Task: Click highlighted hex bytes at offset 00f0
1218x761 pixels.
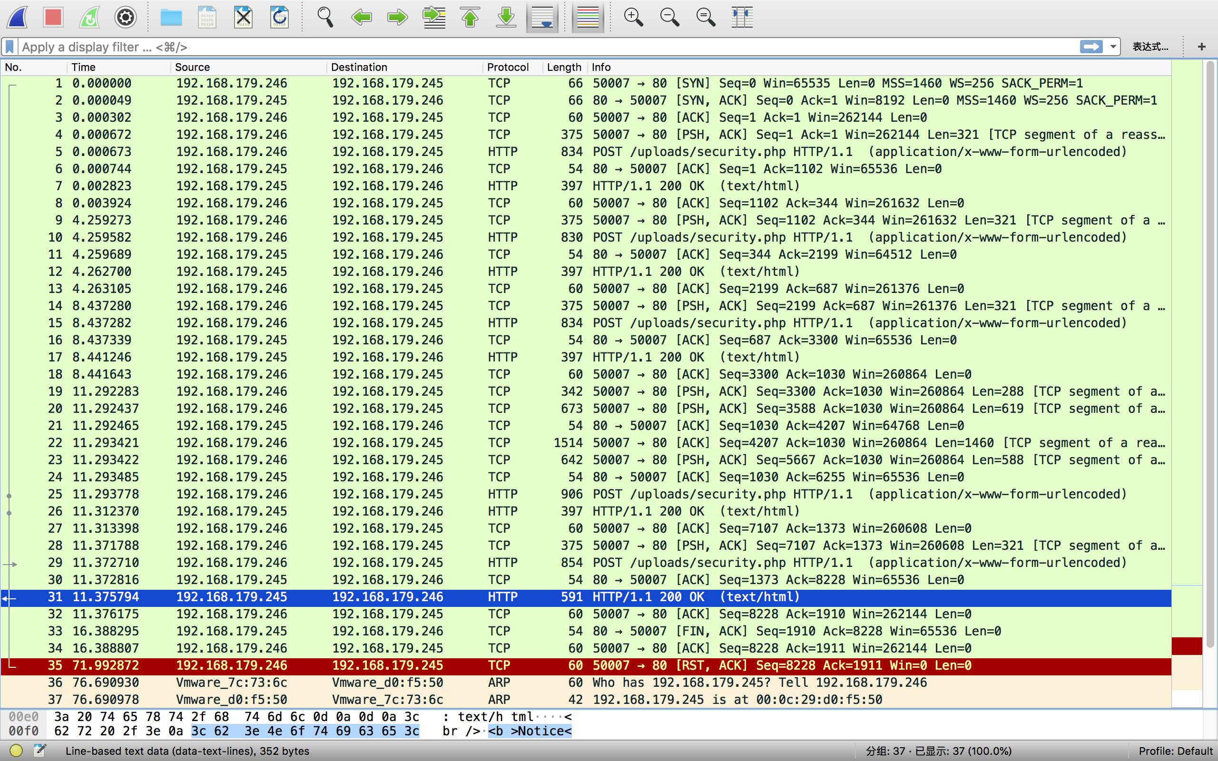Action: [x=305, y=731]
